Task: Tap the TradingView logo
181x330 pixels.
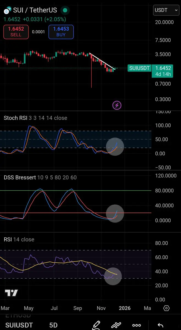Action: coord(11,293)
